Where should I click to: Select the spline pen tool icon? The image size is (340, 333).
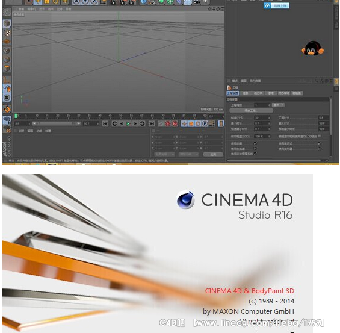pos(152,2)
